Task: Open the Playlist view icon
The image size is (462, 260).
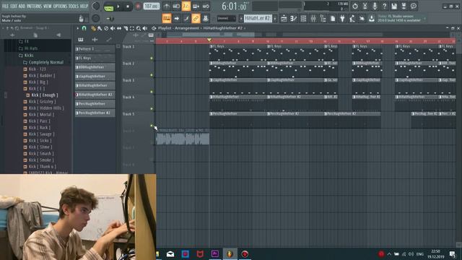Action: pos(284,19)
